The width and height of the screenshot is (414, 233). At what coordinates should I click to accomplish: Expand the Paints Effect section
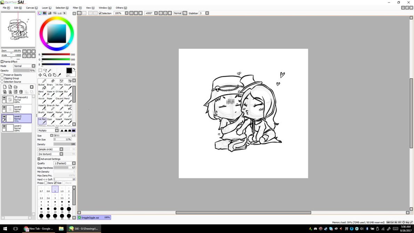[2, 62]
